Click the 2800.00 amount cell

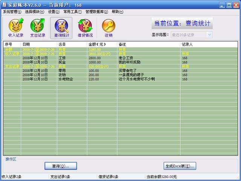95,58
